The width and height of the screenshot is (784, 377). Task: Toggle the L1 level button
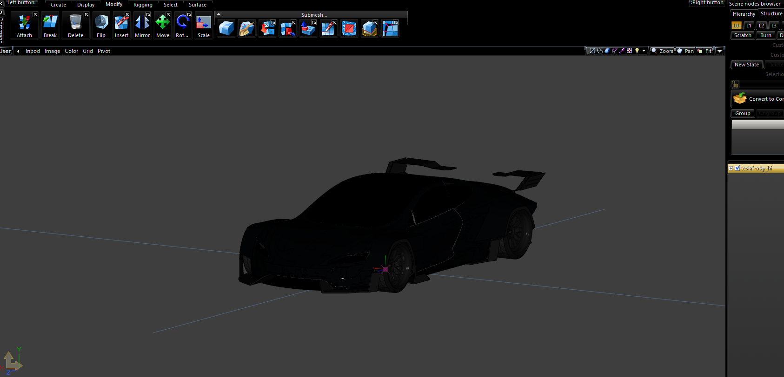coord(749,26)
